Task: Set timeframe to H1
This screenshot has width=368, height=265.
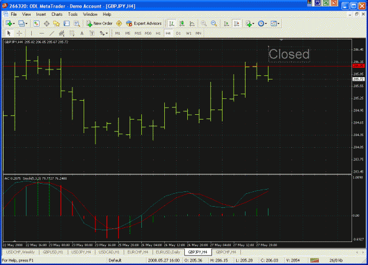Action: pos(158,34)
